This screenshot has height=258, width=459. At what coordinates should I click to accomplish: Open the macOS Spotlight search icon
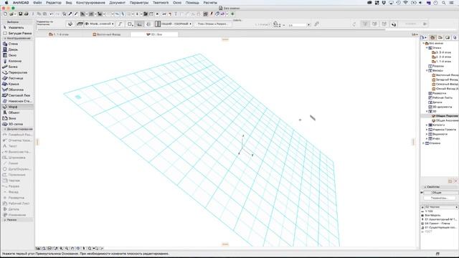[444, 3]
